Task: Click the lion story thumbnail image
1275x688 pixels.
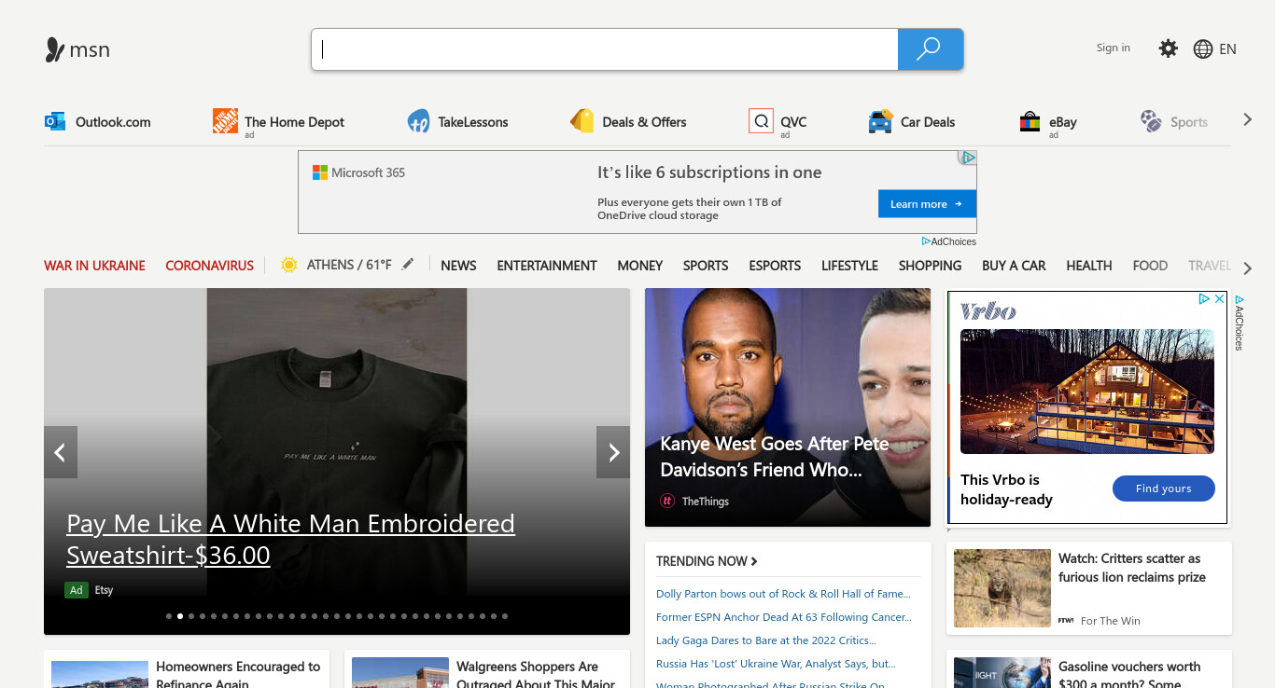Action: pyautogui.click(x=1002, y=588)
